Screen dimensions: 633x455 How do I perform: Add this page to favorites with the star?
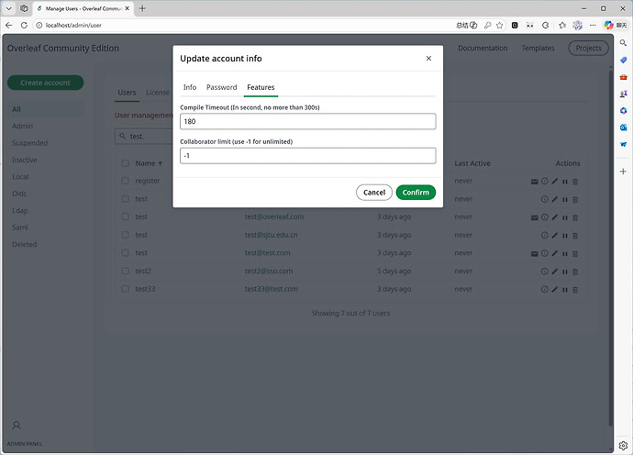click(500, 25)
